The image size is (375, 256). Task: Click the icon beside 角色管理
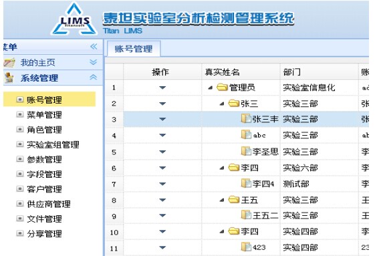pyautogui.click(x=20, y=130)
